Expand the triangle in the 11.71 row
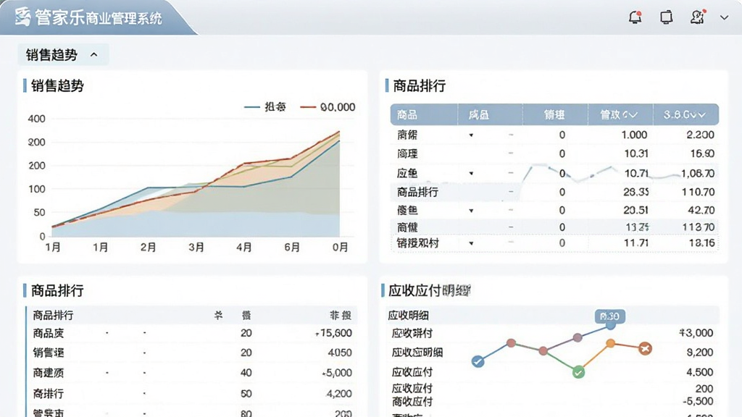 click(471, 243)
